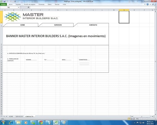Launch Internet Explorer from the taskbar
The height and width of the screenshot is (125, 157).
pos(11,122)
